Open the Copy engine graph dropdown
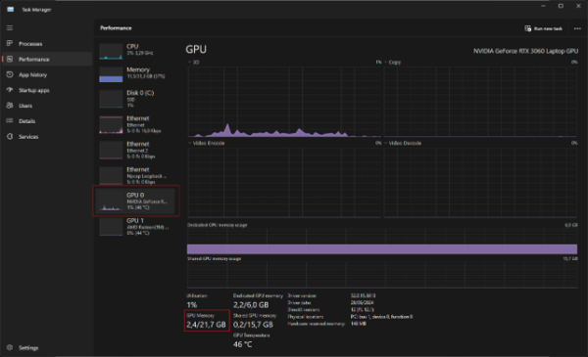The height and width of the screenshot is (357, 588). pos(386,63)
